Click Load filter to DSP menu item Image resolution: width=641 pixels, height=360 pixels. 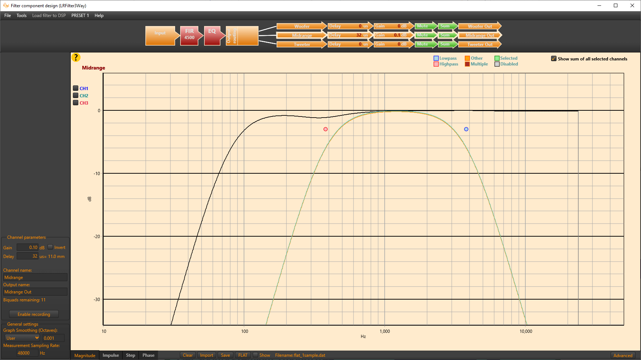49,16
